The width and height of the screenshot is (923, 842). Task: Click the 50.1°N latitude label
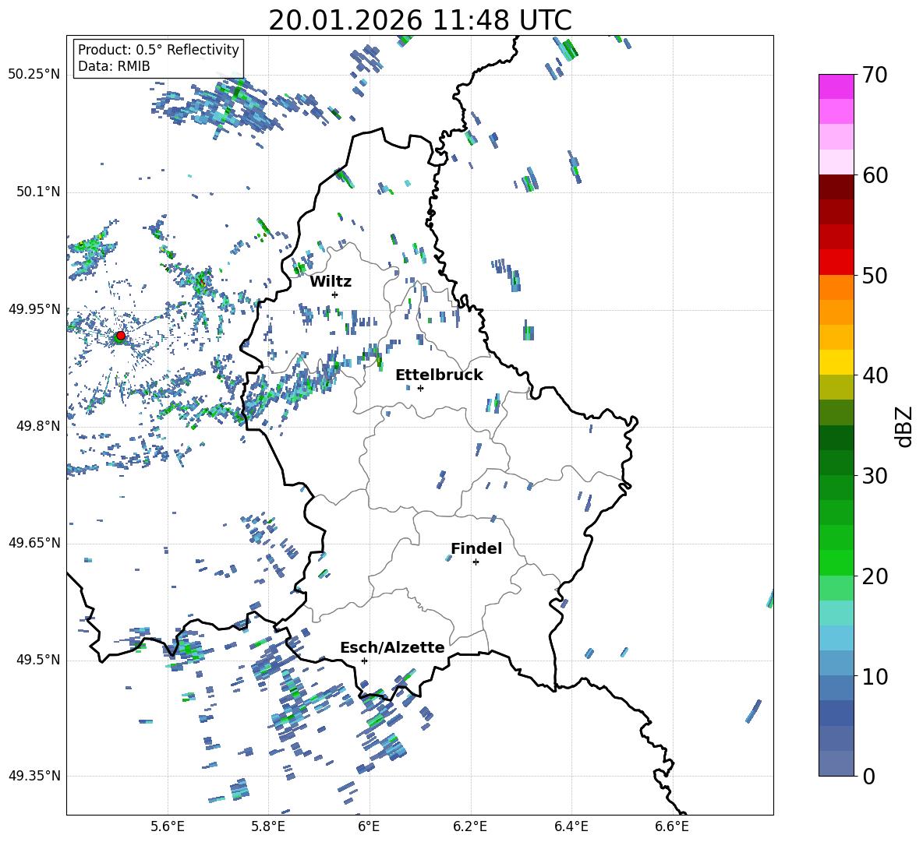tap(38, 192)
